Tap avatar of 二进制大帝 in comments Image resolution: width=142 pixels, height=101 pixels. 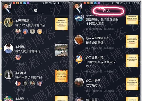coord(79,59)
